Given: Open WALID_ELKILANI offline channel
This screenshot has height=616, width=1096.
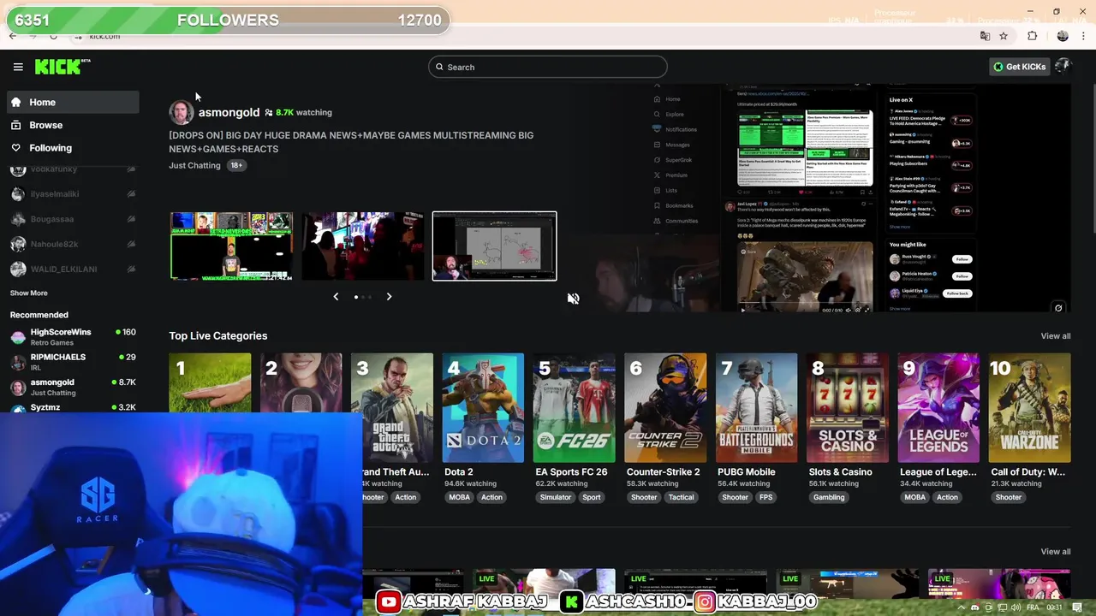Looking at the screenshot, I should click(73, 269).
